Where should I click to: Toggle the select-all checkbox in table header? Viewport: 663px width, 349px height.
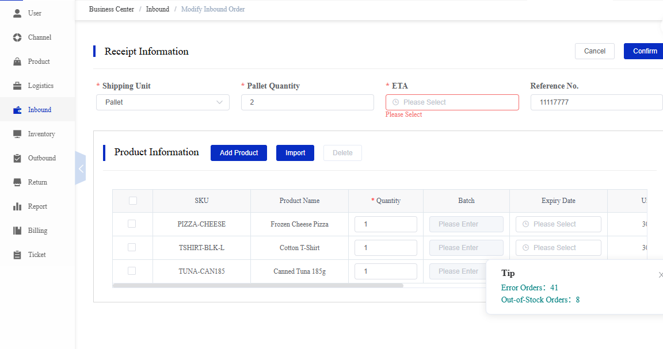point(133,201)
